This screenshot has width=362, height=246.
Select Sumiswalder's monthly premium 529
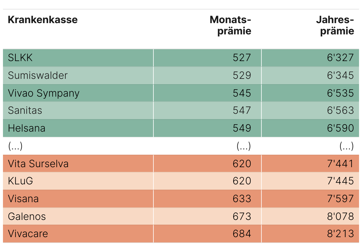click(242, 75)
